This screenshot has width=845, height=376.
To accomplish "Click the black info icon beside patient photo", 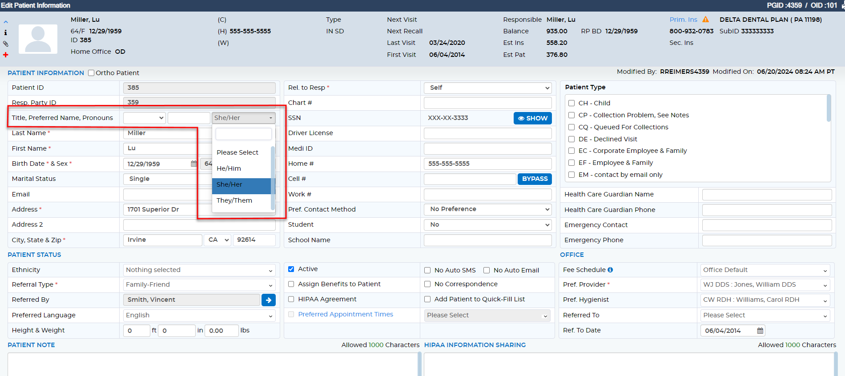I will tap(5, 32).
